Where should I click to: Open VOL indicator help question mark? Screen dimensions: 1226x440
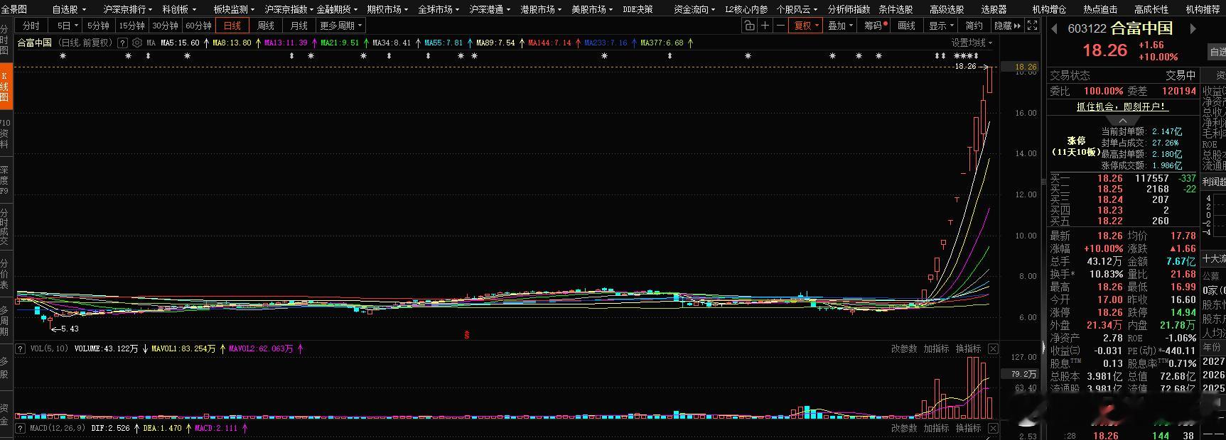(x=21, y=348)
